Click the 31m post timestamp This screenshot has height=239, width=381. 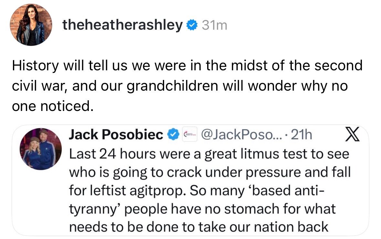215,25
